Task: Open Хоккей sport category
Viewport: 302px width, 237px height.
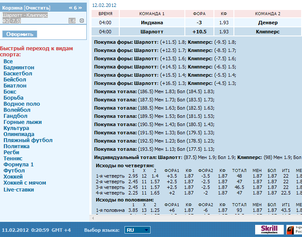Action: tap(13, 177)
